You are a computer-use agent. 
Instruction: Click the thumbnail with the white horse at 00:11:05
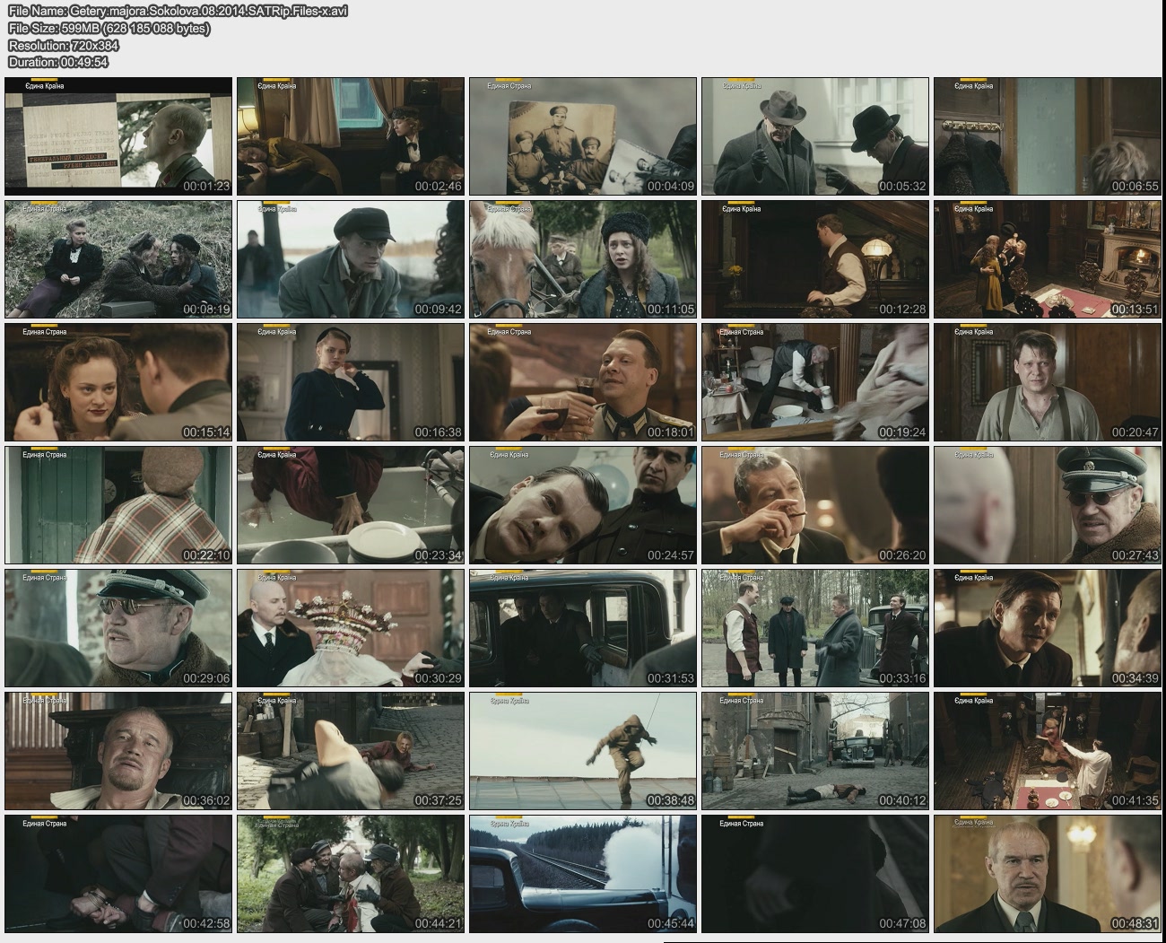coord(583,259)
